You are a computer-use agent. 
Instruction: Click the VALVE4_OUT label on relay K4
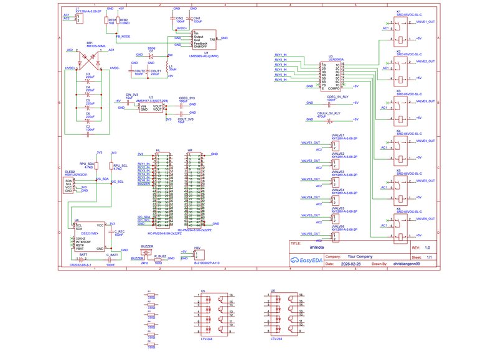(425, 141)
